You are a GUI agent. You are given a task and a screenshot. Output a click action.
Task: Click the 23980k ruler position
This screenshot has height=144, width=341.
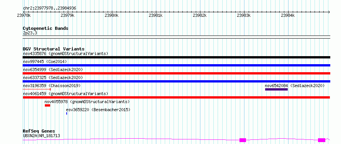(x=112, y=15)
